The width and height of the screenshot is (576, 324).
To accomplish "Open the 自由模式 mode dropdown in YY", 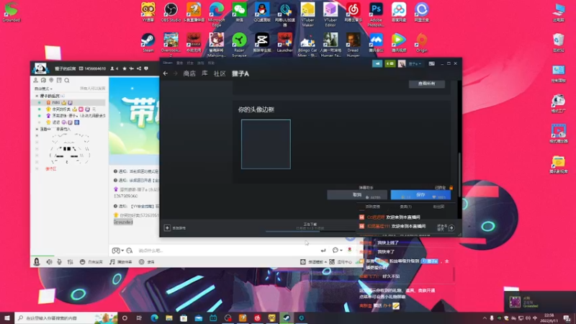I will (x=43, y=89).
